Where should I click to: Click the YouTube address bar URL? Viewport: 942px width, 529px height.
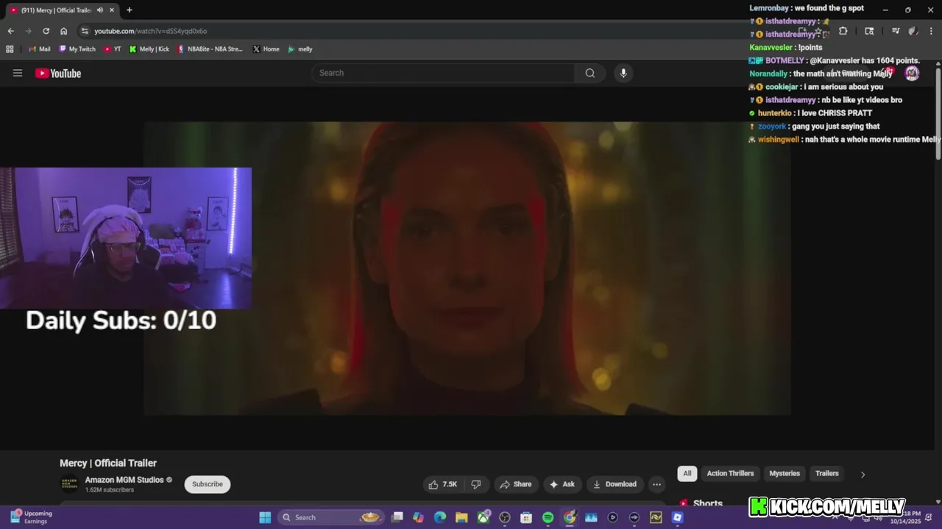pyautogui.click(x=150, y=31)
